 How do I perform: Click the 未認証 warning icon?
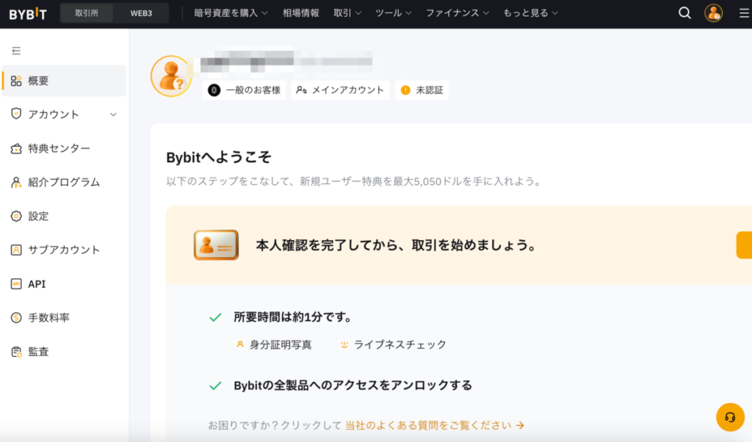click(405, 90)
